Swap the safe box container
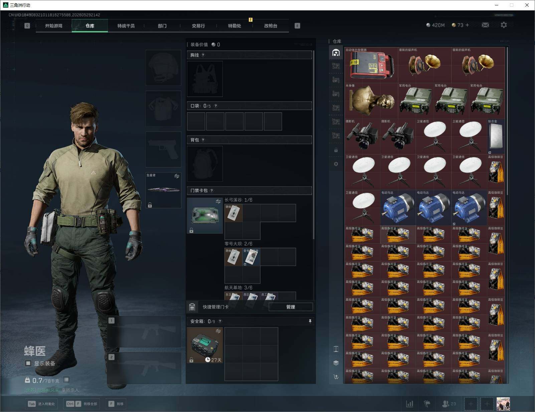535x412 pixels. coord(218,331)
